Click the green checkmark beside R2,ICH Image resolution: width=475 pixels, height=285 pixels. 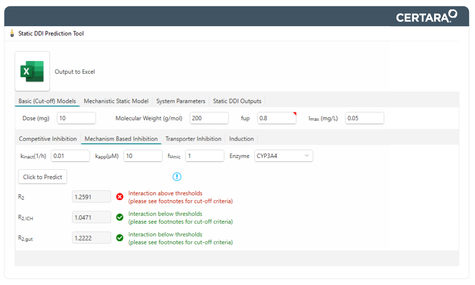pos(120,217)
